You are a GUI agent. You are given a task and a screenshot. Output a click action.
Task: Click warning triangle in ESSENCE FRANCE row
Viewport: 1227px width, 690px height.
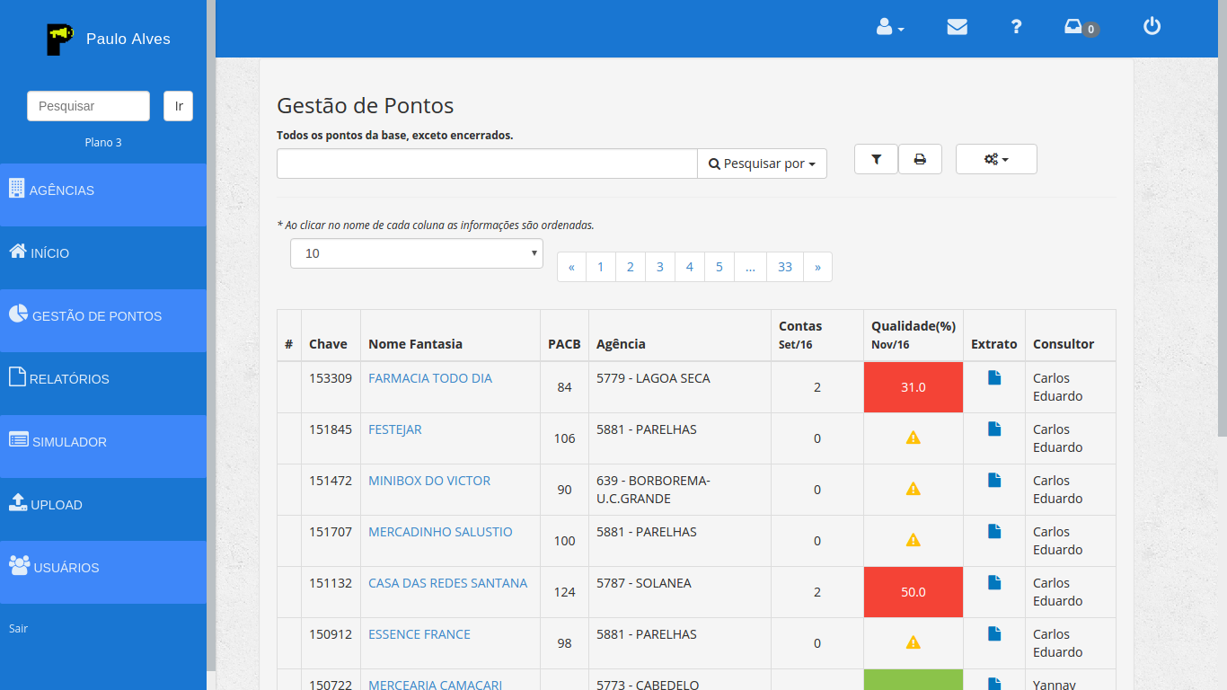click(x=914, y=642)
